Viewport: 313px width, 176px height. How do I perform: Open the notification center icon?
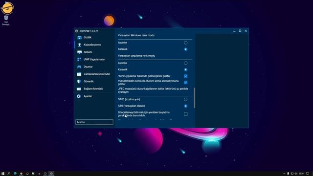[x=308, y=174]
